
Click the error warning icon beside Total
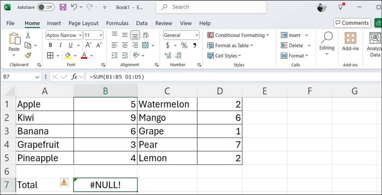pyautogui.click(x=64, y=183)
